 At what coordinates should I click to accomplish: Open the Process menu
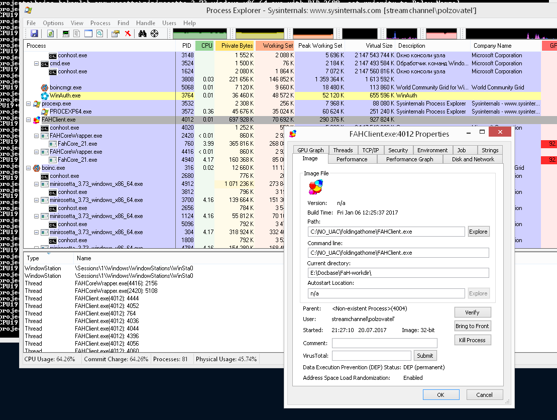pyautogui.click(x=100, y=23)
